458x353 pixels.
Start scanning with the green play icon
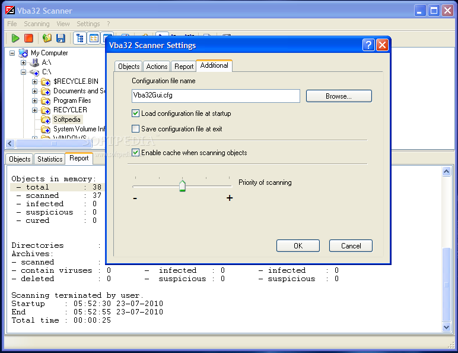click(15, 38)
